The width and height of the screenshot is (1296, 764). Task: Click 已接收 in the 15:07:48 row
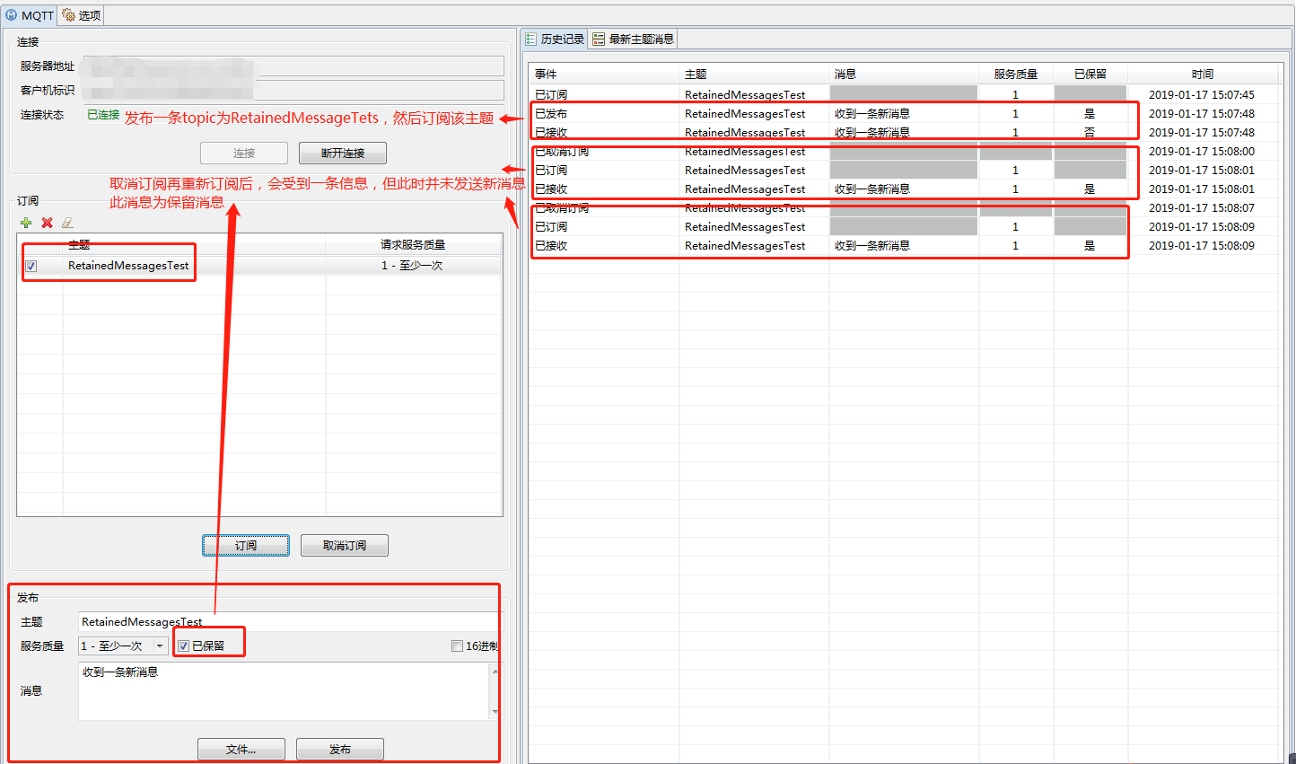pyautogui.click(x=551, y=132)
